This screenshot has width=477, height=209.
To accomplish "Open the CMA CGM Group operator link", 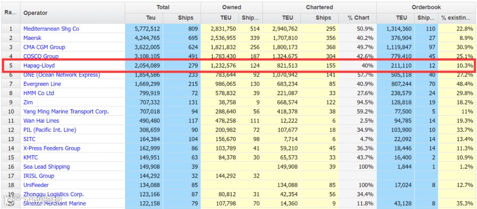I will 44,47.
